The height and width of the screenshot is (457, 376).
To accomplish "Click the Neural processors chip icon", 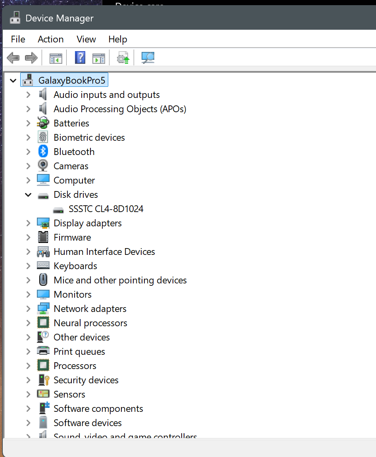I will [43, 323].
